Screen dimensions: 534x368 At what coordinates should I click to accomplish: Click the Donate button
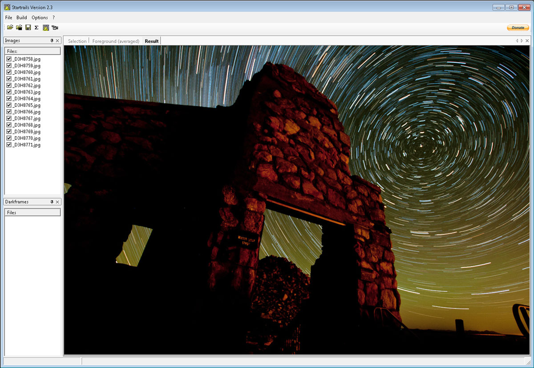point(518,28)
